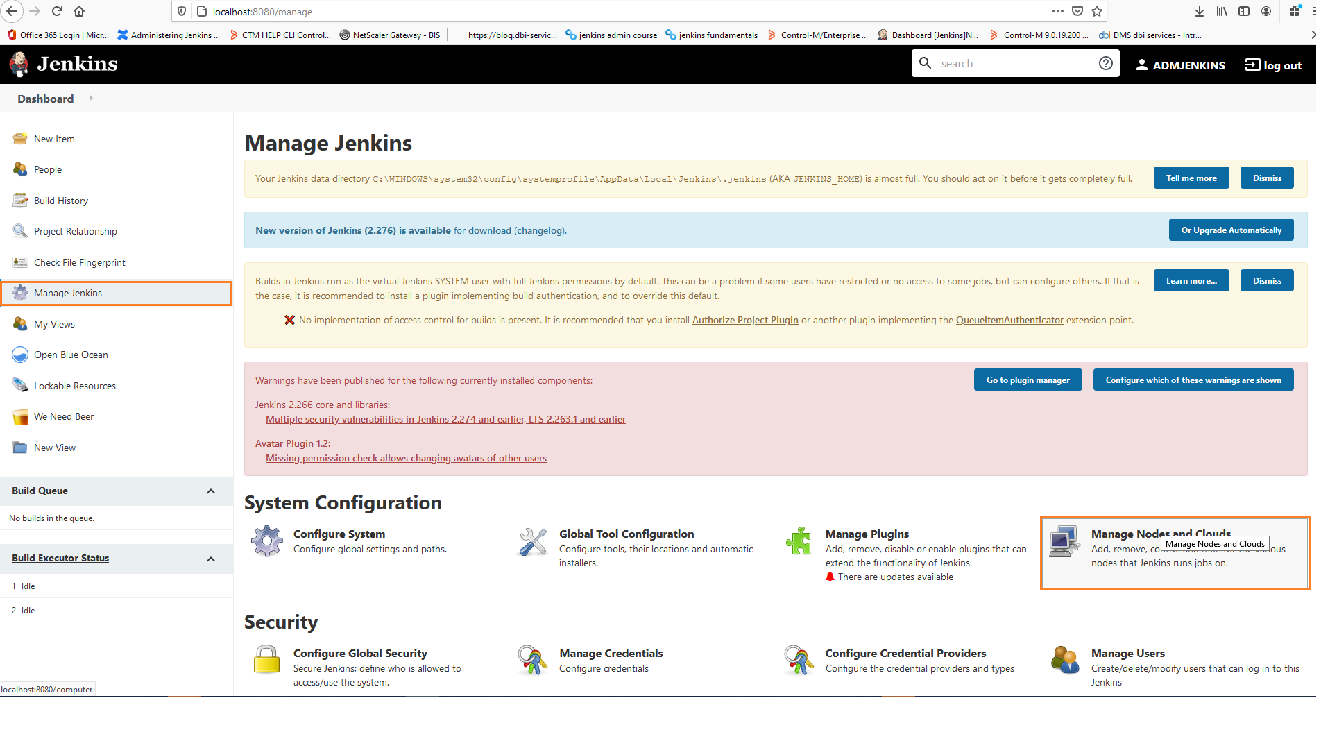Image resolution: width=1321 pixels, height=748 pixels.
Task: Click the New Item sidebar icon
Action: coord(20,139)
